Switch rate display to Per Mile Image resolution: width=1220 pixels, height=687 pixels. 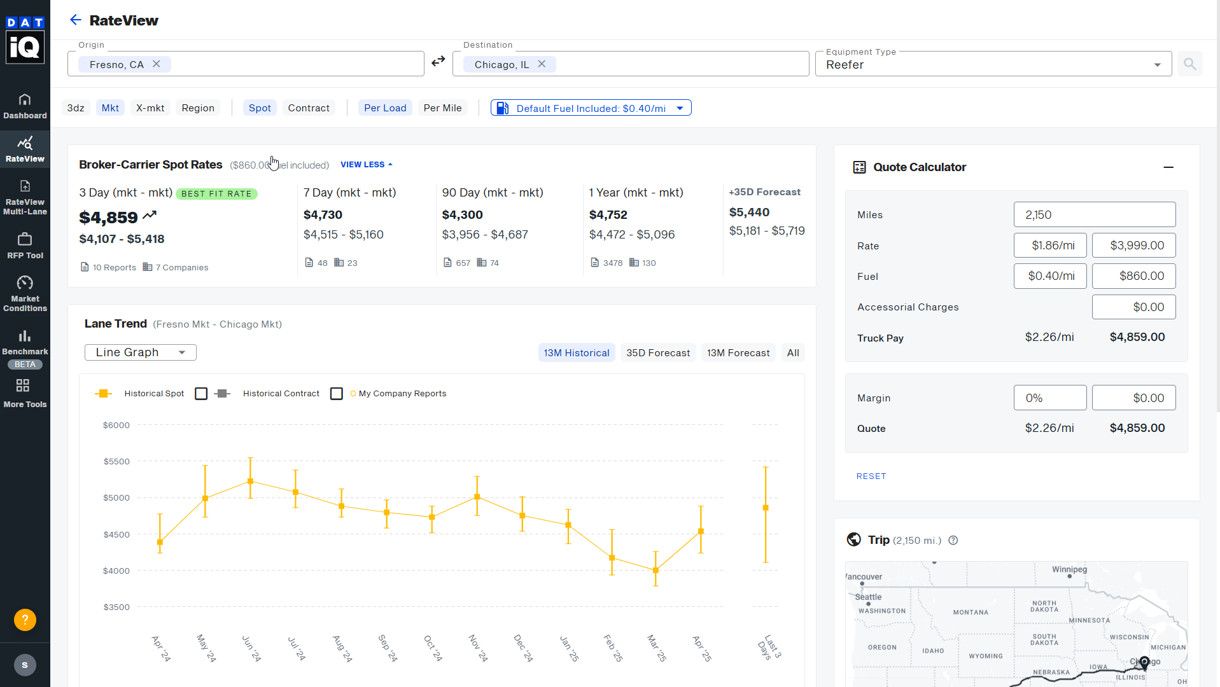[x=443, y=108]
